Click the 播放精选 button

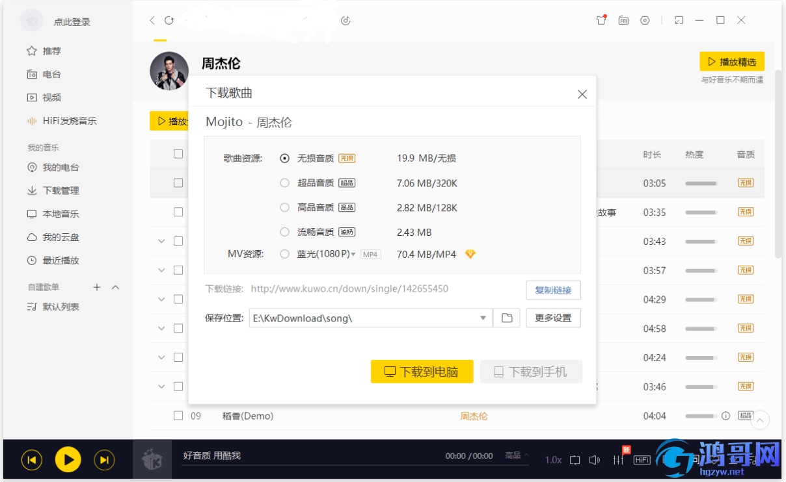point(732,62)
